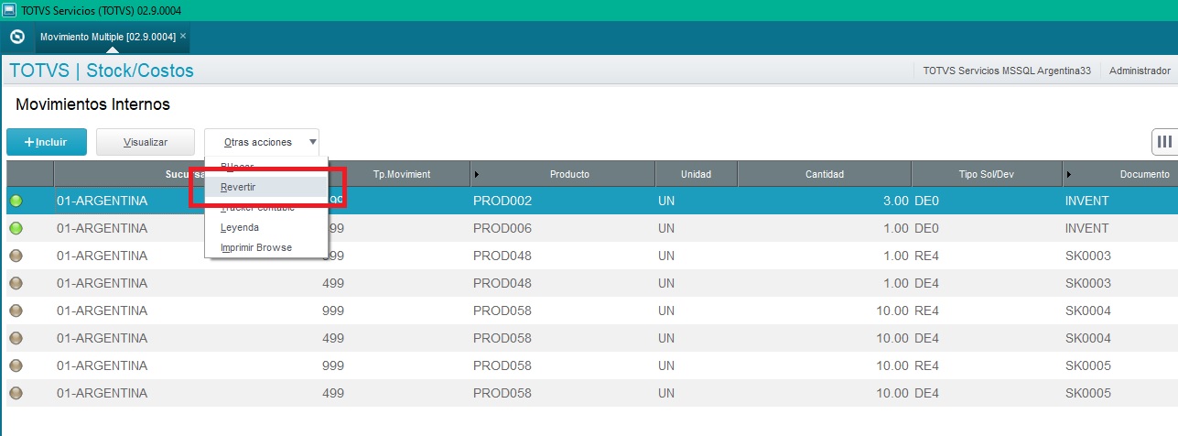Image resolution: width=1178 pixels, height=436 pixels.
Task: Click the TOTVS | Stock/Costos heading
Action: [x=102, y=71]
